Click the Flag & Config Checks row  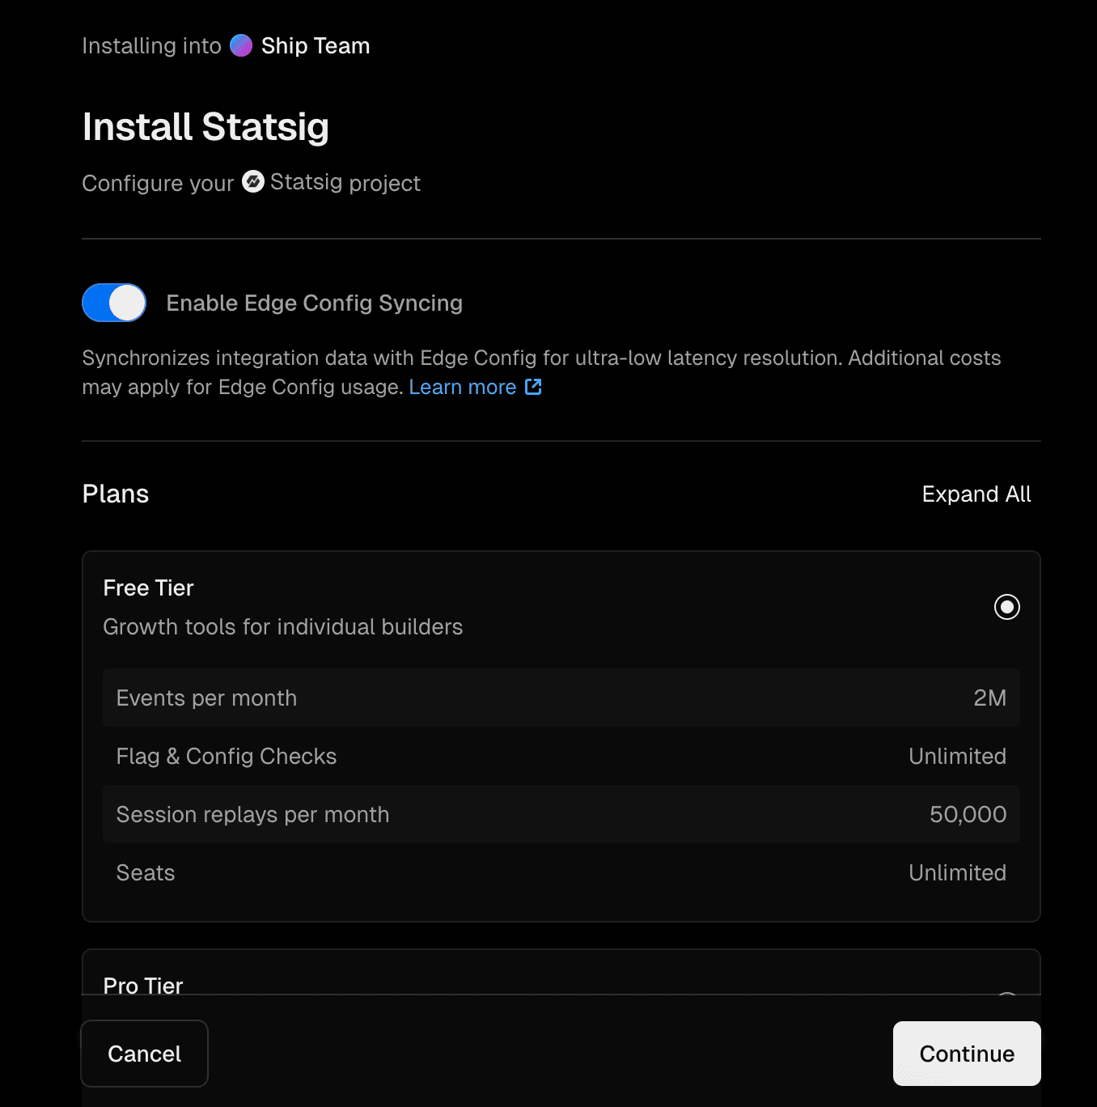coord(561,756)
